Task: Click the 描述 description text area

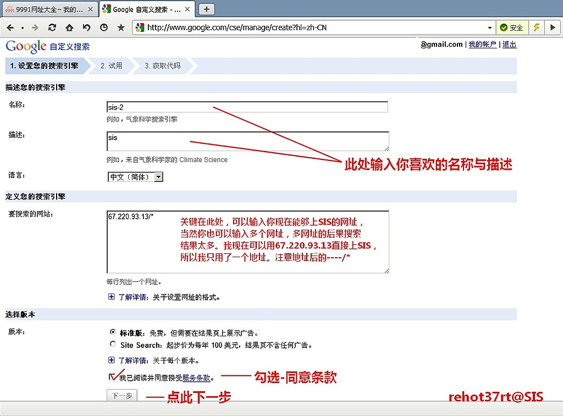Action: click(x=248, y=141)
